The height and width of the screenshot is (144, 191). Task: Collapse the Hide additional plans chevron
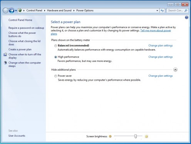click(175, 70)
